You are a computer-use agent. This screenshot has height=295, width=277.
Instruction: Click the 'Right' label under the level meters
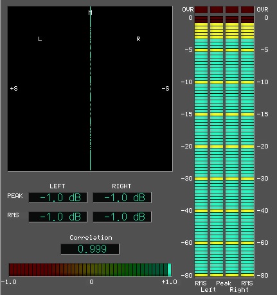(239, 290)
